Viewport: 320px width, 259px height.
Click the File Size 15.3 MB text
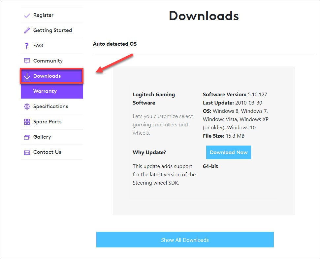224,136
